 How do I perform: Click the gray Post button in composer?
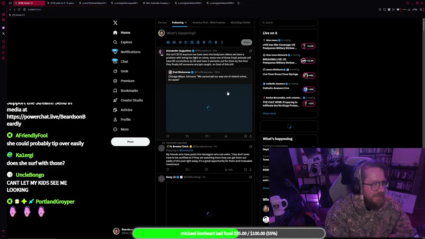246,42
